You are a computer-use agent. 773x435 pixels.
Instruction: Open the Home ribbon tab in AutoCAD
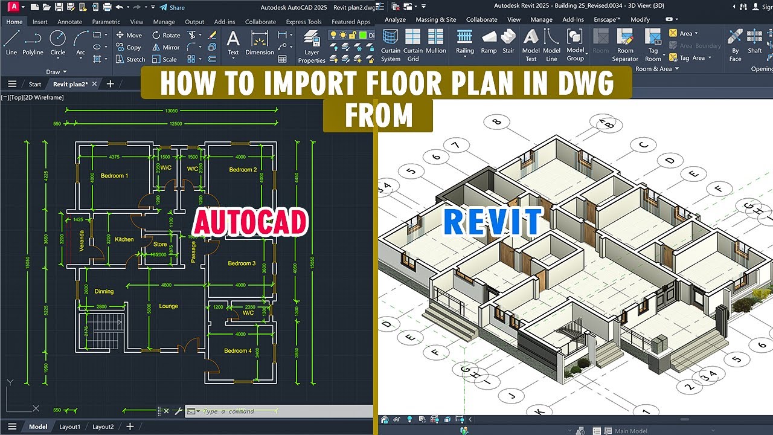click(14, 22)
